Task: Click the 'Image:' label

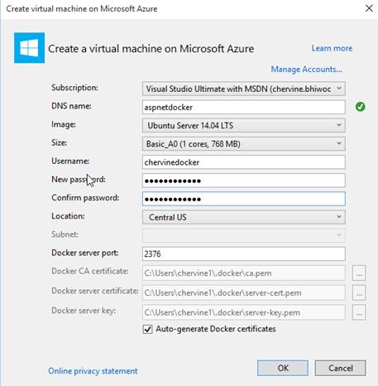Action: point(64,124)
